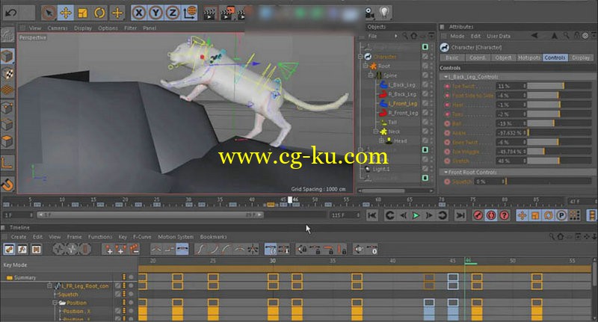Switch to the Coord. tab

tap(478, 58)
